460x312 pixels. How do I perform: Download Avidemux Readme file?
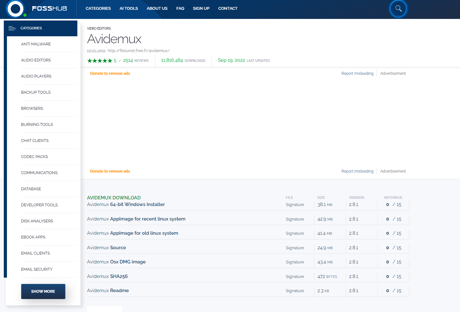(x=108, y=291)
